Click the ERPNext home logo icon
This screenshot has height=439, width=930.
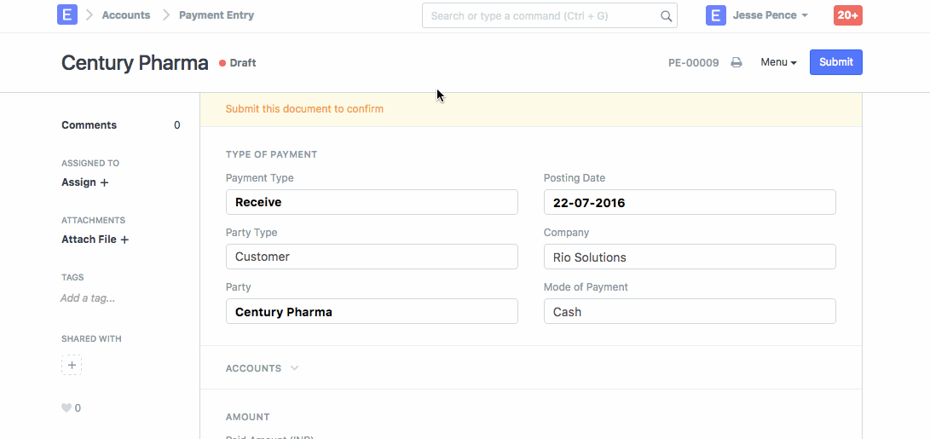pos(67,15)
